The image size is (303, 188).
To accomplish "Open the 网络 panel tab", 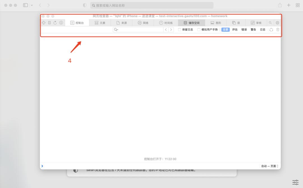I will (x=143, y=23).
